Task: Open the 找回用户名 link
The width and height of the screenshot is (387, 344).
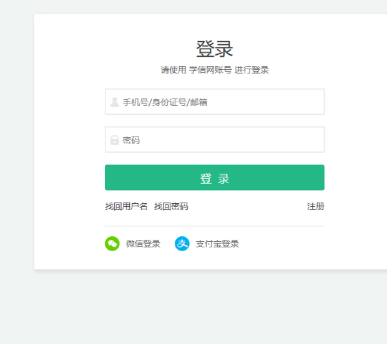Action: 126,206
